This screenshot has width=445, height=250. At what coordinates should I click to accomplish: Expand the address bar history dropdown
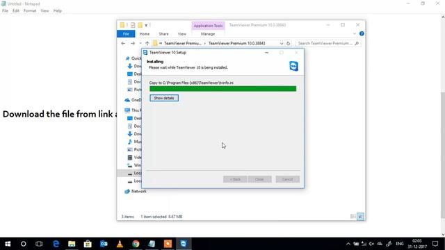click(x=282, y=43)
